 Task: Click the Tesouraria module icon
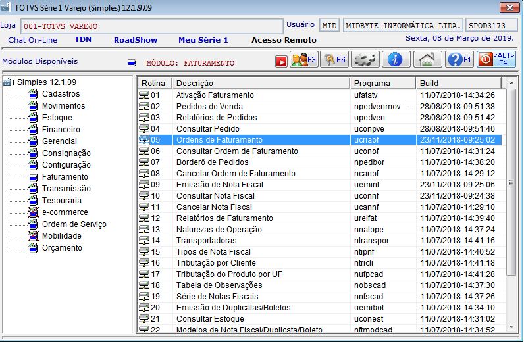pos(33,201)
